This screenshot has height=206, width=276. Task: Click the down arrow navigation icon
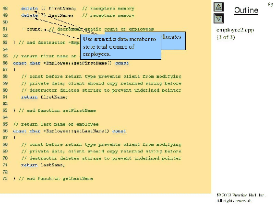coord(218,19)
